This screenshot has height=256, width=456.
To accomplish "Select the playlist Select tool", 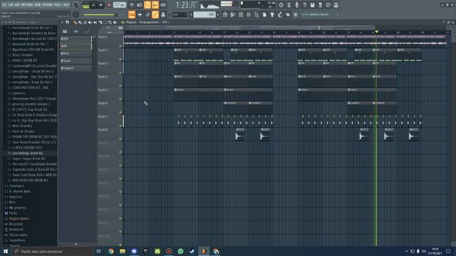I will [x=105, y=22].
